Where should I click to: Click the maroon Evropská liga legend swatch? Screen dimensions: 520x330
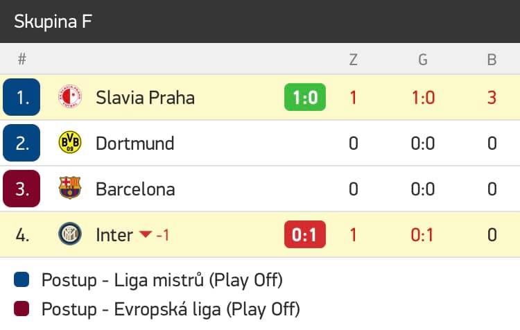pos(21,309)
